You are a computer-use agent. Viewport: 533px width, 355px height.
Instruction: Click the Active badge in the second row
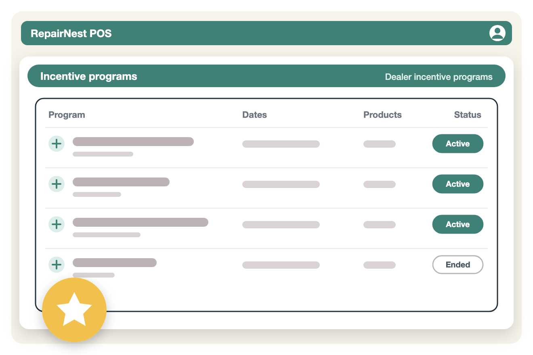coord(458,184)
